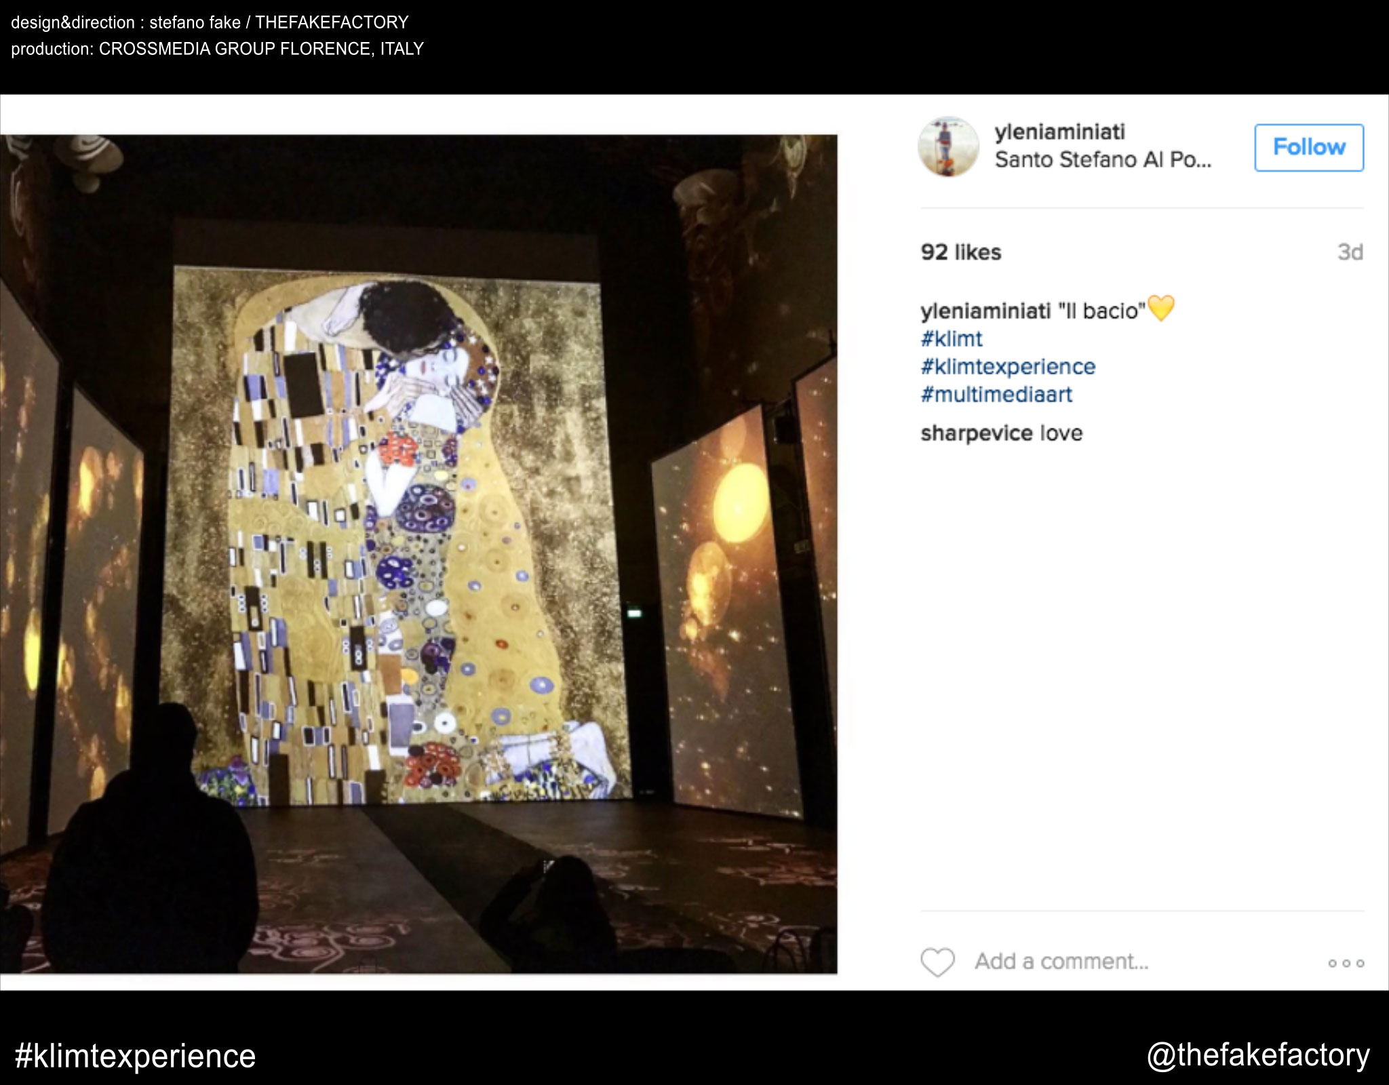Open the three dots options menu

coord(1346,963)
